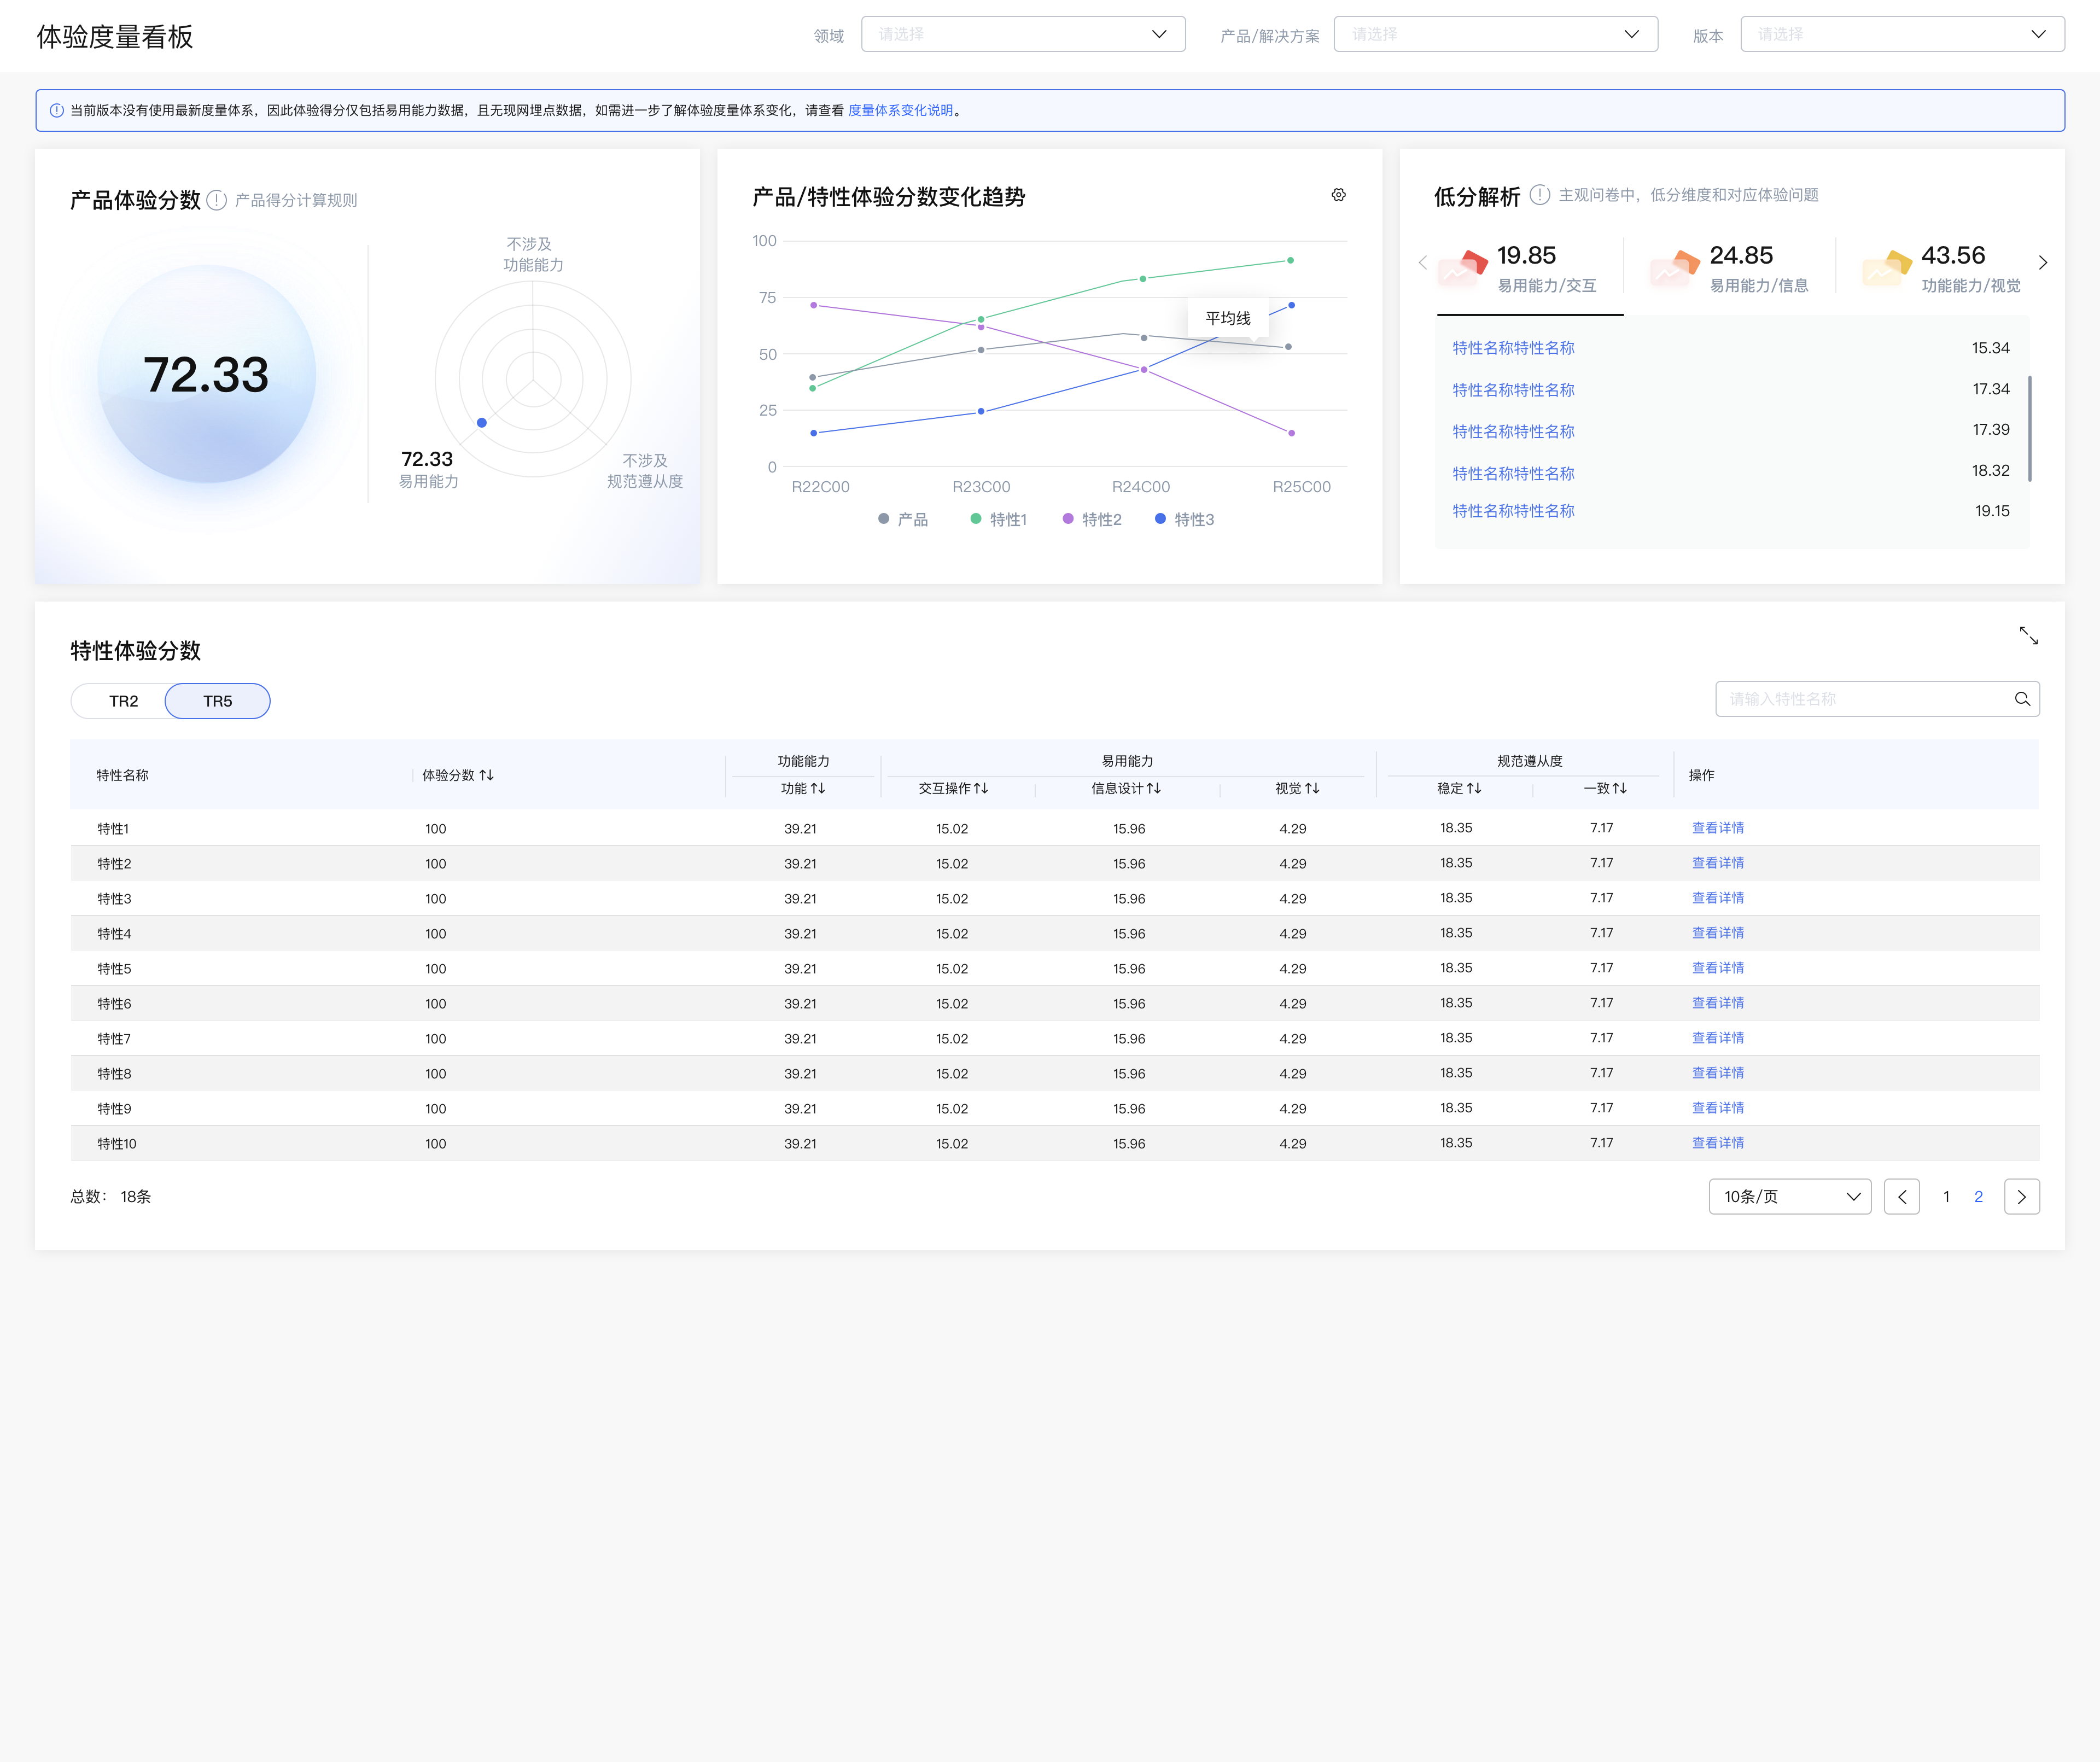Open 度量体系变化说明 link

point(900,110)
